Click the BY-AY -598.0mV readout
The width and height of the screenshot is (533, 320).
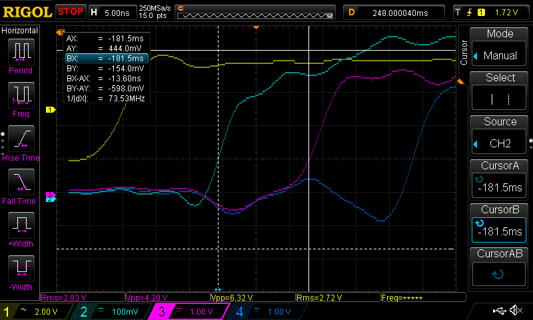(105, 89)
